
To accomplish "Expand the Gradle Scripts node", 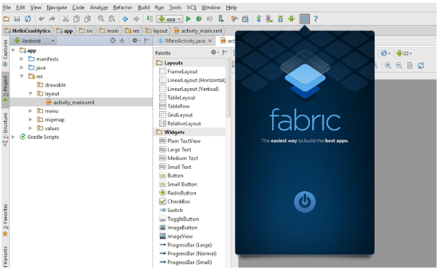I will point(13,137).
